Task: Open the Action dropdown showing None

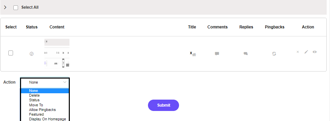Action: click(x=45, y=83)
